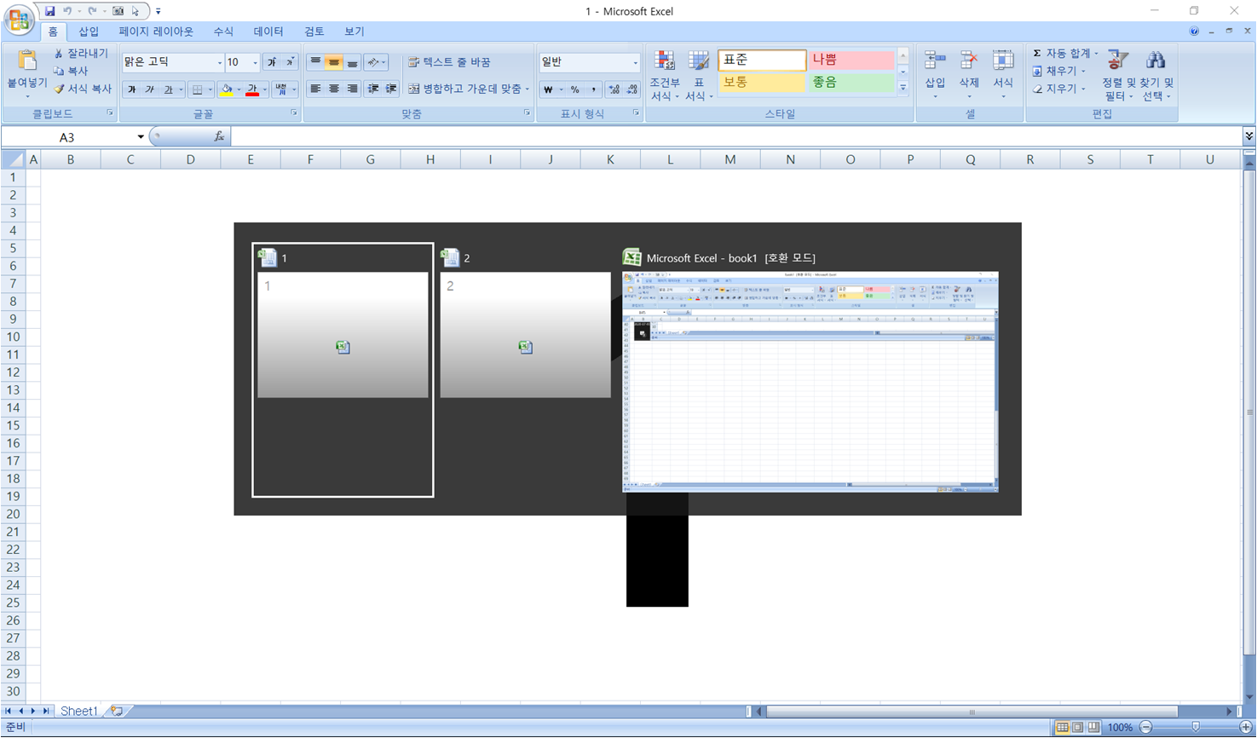Activate format painter 서식 복사
The width and height of the screenshot is (1257, 738).
83,89
